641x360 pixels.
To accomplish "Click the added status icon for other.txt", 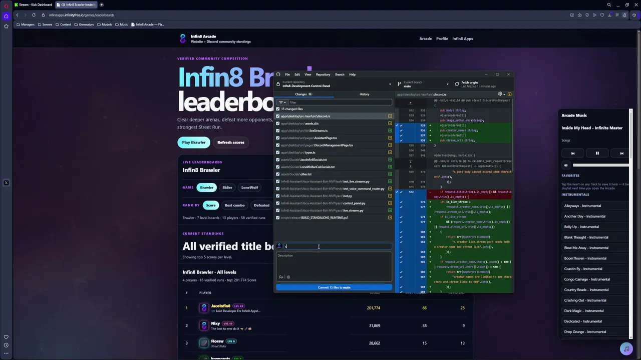I will [390, 174].
